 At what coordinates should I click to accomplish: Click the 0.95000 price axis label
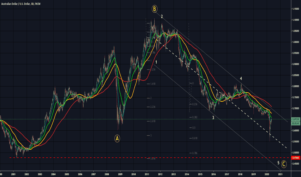click(296, 53)
